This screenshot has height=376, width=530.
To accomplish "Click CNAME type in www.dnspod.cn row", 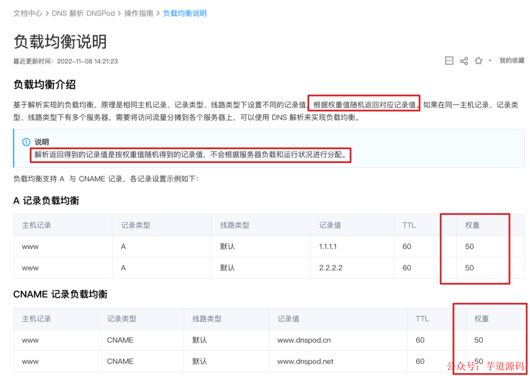I will tap(120, 340).
